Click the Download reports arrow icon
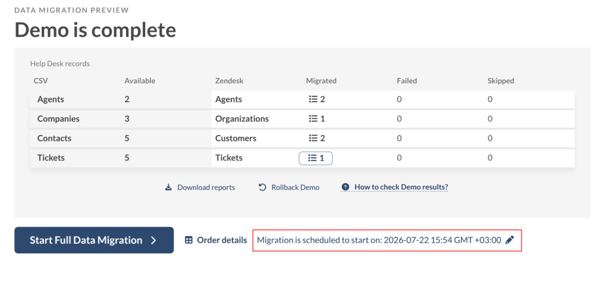Image resolution: width=609 pixels, height=282 pixels. tap(168, 187)
